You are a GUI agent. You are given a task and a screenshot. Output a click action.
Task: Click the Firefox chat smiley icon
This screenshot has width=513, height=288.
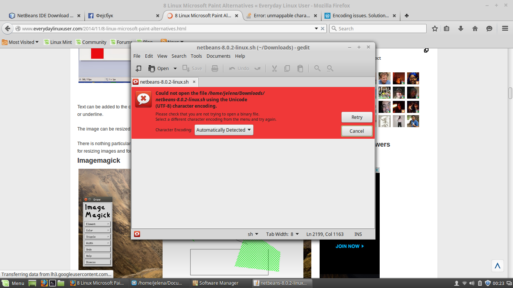(x=489, y=28)
